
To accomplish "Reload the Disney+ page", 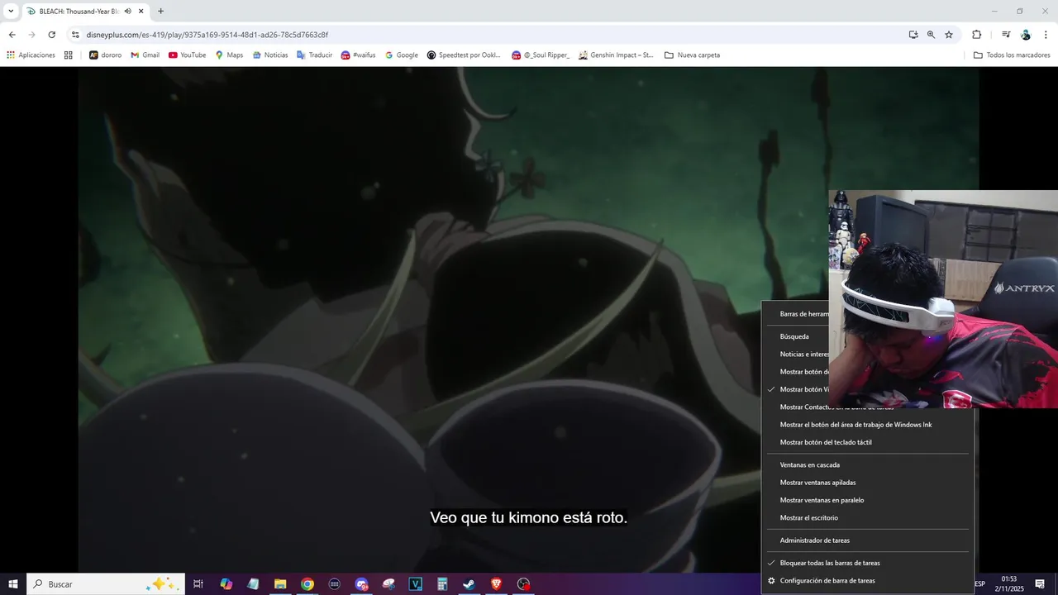I will coord(51,35).
